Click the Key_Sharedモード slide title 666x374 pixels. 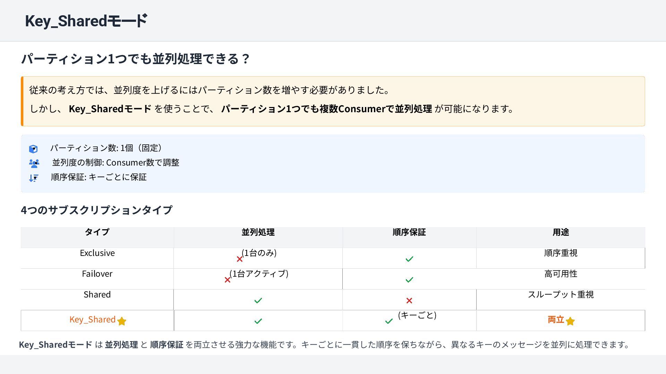(x=86, y=21)
